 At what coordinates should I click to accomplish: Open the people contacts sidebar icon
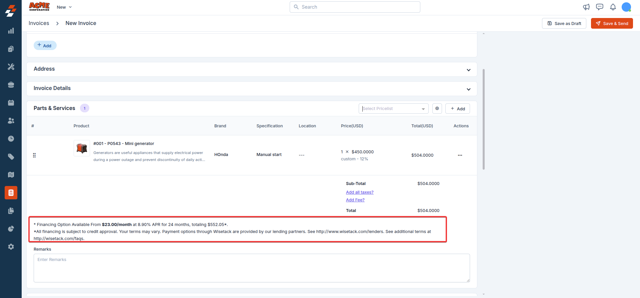coord(11,121)
